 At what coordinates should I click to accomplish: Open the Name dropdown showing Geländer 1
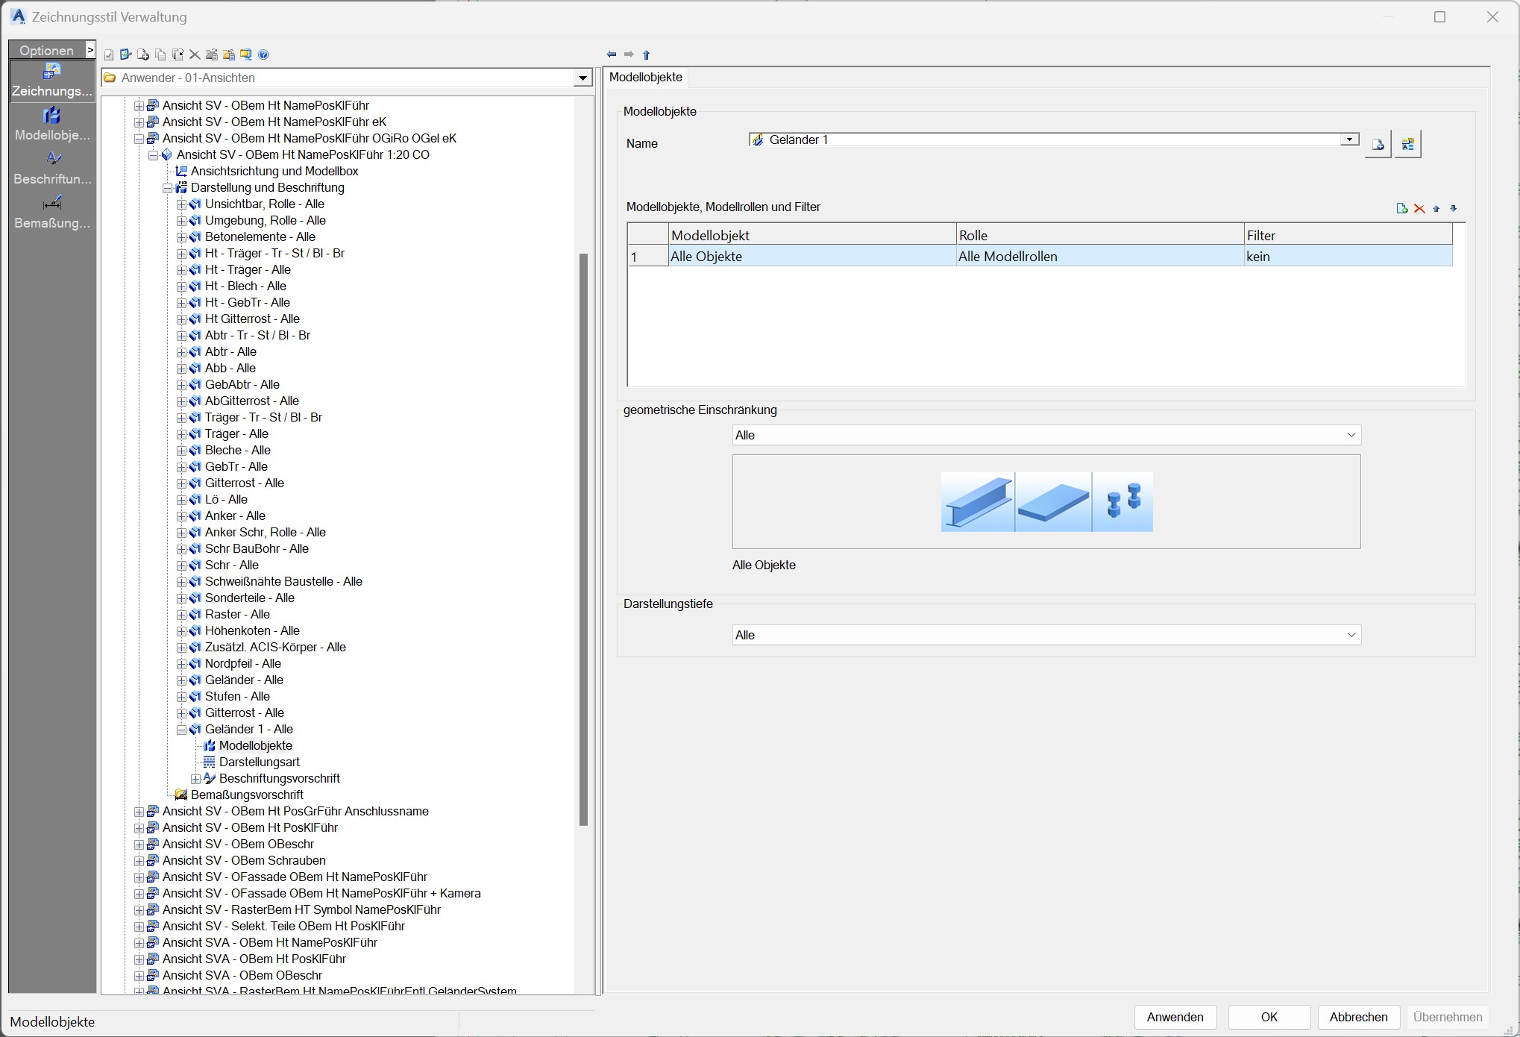(x=1349, y=140)
